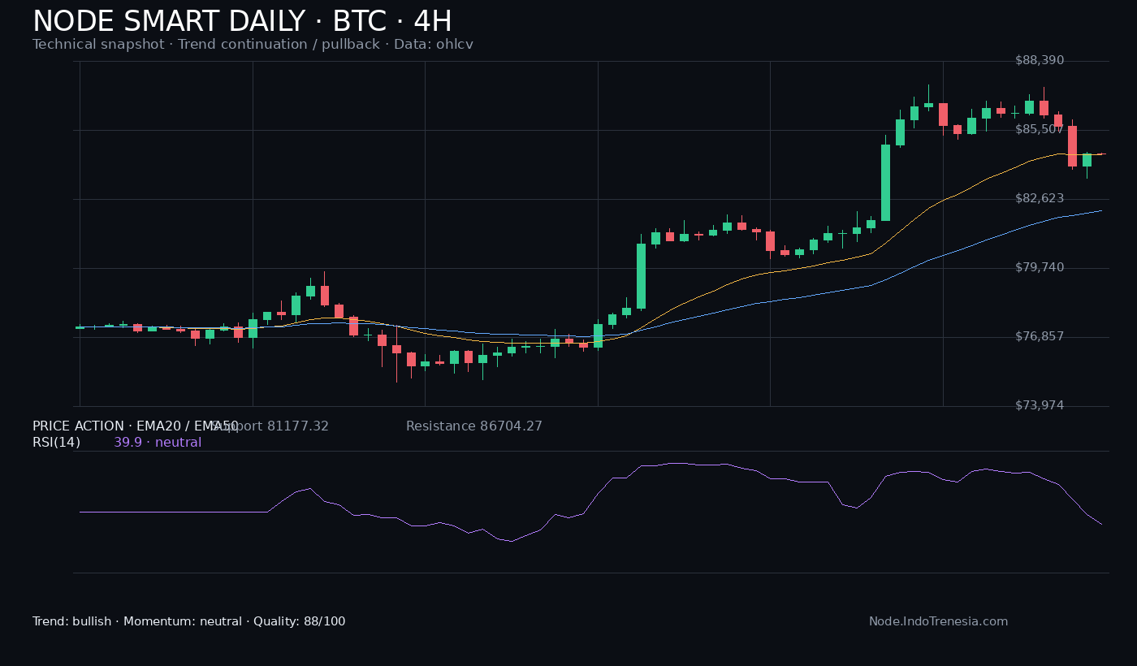Click the final green candle at chart's right end

pos(1087,160)
